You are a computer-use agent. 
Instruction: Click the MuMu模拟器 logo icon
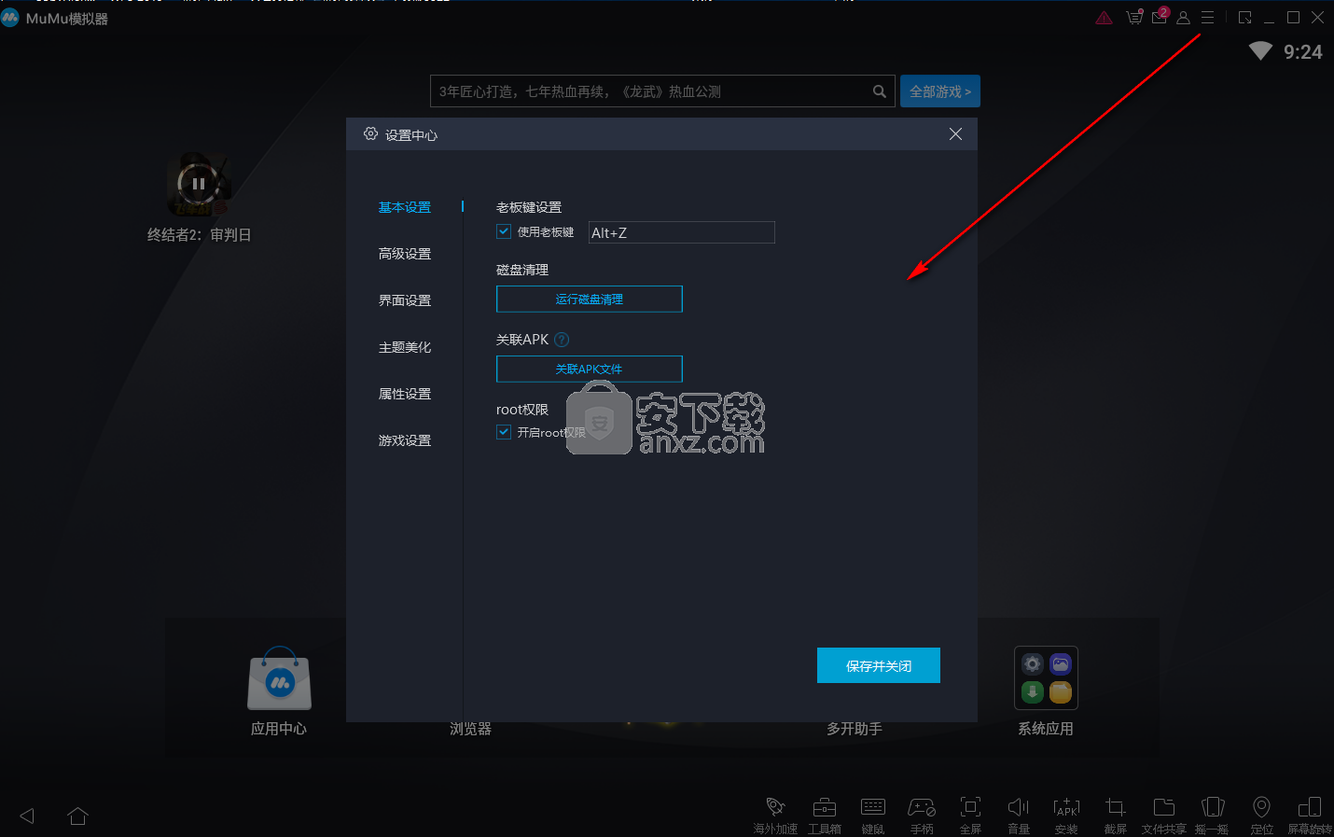tap(10, 18)
